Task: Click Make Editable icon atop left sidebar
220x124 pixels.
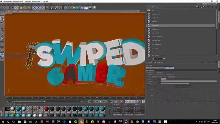Action: (x=2, y=13)
